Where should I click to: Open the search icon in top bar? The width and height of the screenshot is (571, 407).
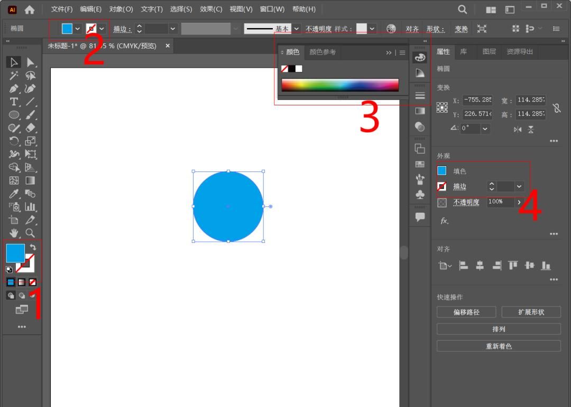click(463, 10)
